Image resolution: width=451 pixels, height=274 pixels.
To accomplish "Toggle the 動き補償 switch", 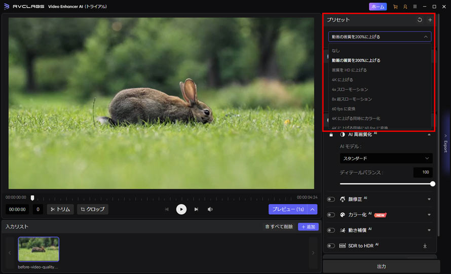I will (331, 230).
